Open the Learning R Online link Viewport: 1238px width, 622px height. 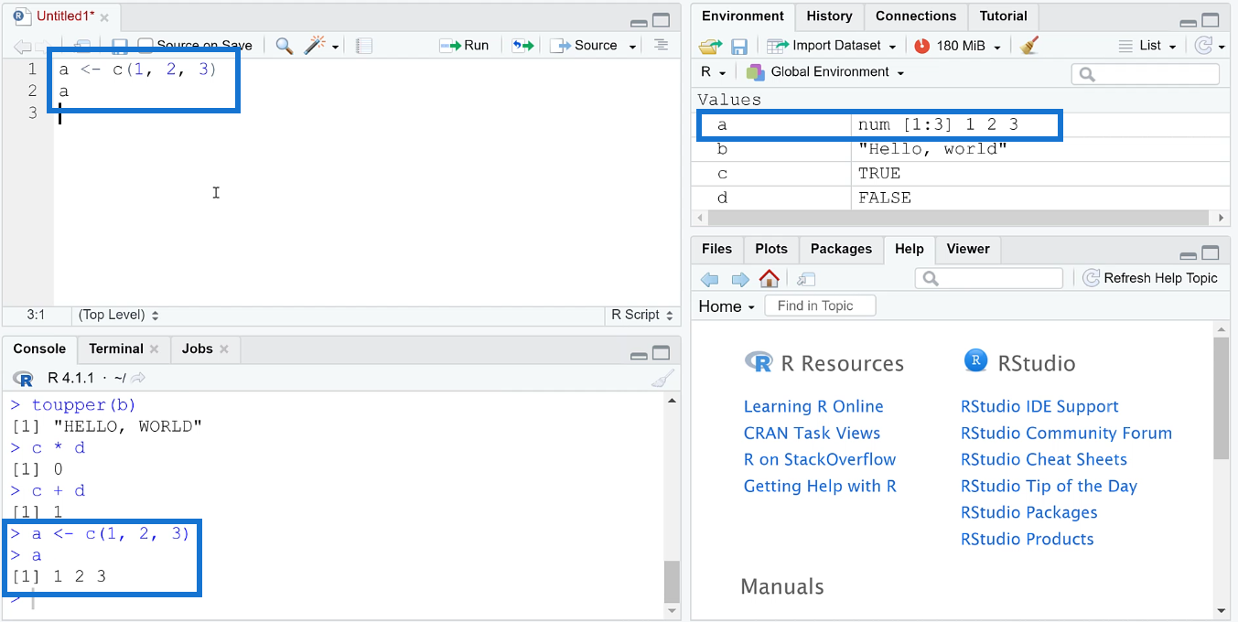tap(813, 406)
